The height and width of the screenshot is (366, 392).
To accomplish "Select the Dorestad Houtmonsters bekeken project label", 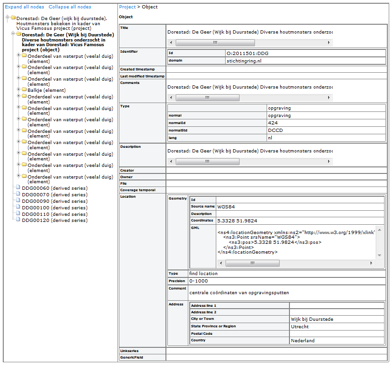I will tap(62, 23).
